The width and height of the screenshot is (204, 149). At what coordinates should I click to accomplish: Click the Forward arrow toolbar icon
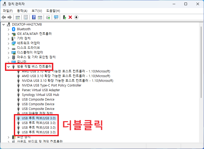tap(10, 17)
